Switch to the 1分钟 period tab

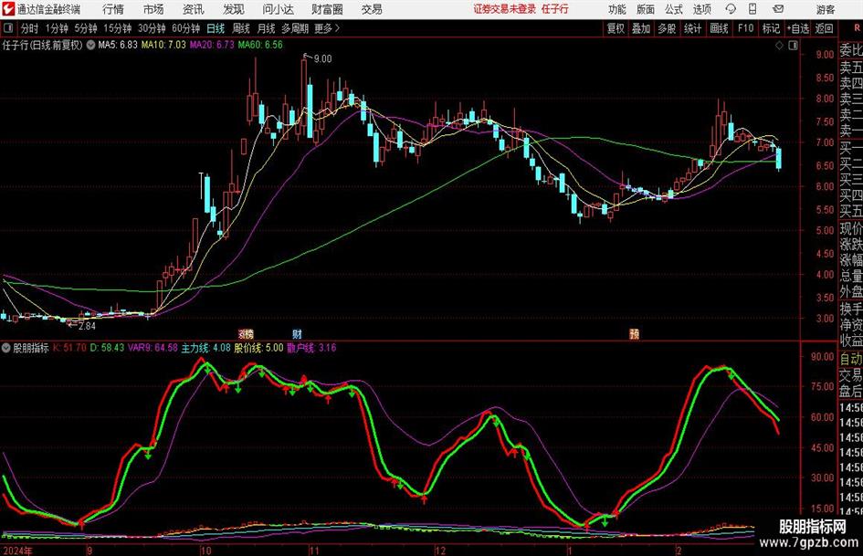57,28
